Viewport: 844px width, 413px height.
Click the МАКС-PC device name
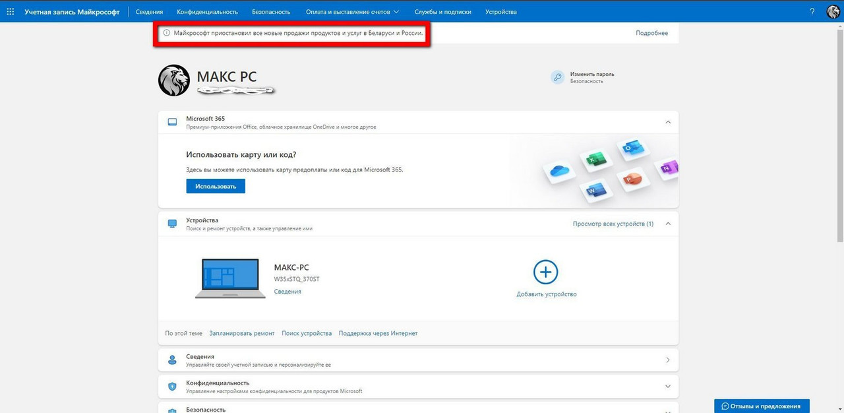(x=291, y=267)
